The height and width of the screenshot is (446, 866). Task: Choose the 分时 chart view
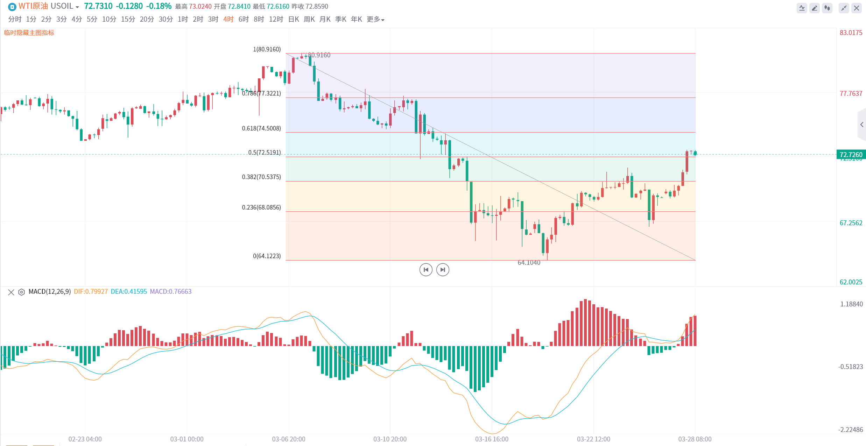(x=15, y=20)
